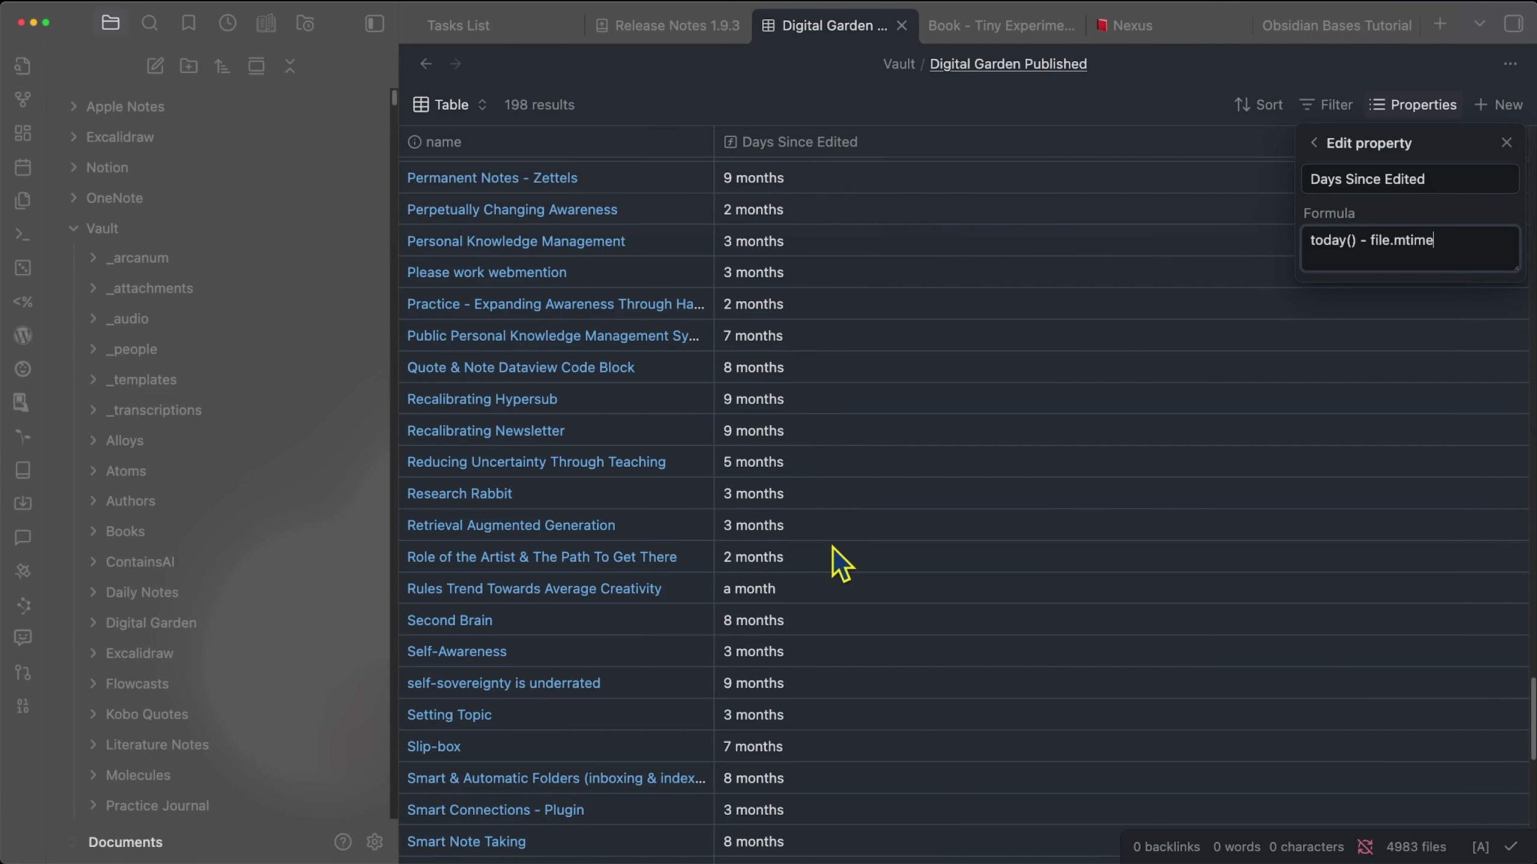
Task: Collapse all folders icon
Action: tap(290, 66)
